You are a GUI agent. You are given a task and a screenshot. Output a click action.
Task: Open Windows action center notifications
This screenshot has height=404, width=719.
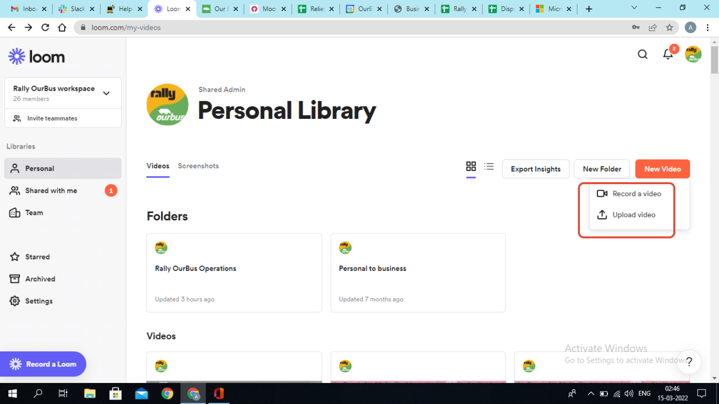702,393
